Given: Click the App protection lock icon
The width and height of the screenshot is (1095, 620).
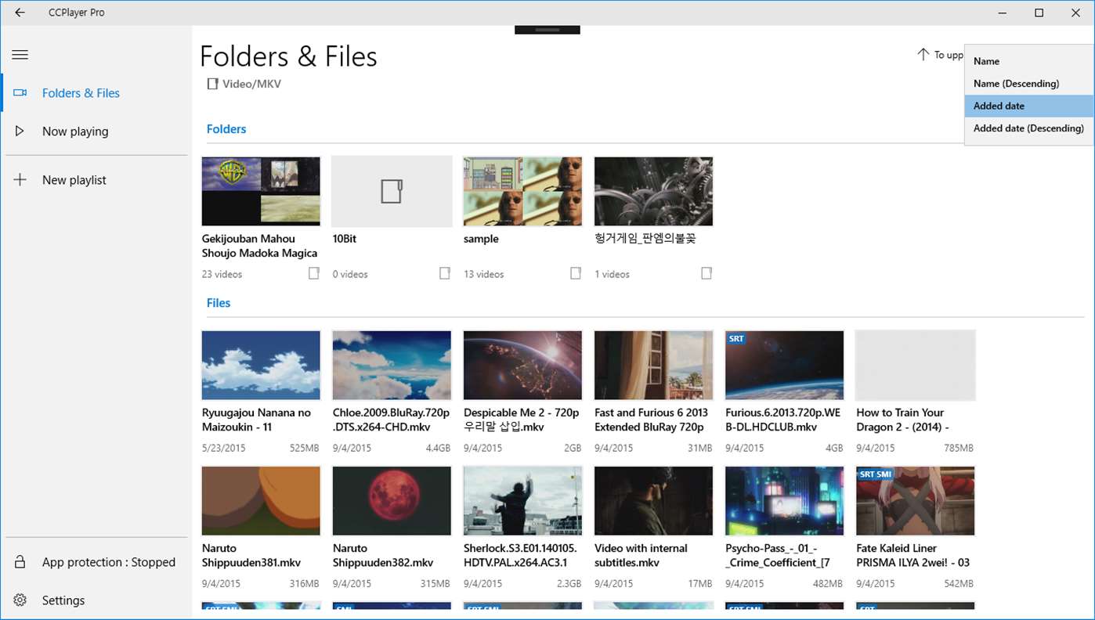Looking at the screenshot, I should [20, 561].
